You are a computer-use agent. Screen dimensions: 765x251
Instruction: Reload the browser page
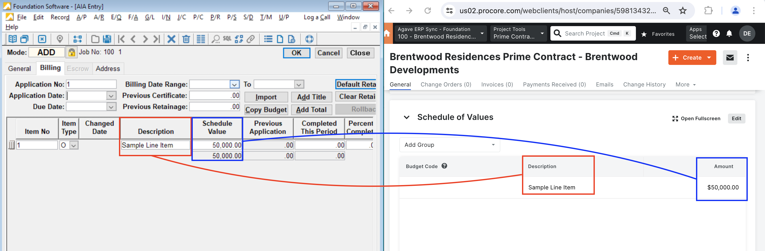[x=427, y=11]
